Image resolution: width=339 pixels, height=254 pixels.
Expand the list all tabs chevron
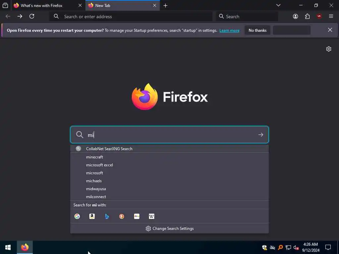(x=278, y=5)
